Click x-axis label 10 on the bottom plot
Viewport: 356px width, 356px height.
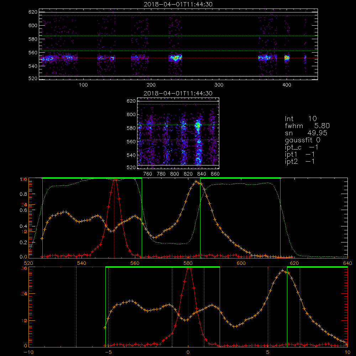click(347, 352)
